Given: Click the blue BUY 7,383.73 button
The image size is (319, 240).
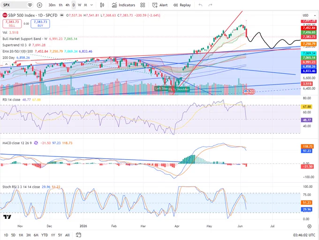Looking at the screenshot, I should click(40, 23).
